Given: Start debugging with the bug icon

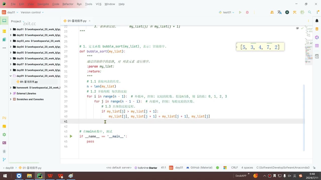Looking at the screenshot, I should coord(247,12).
